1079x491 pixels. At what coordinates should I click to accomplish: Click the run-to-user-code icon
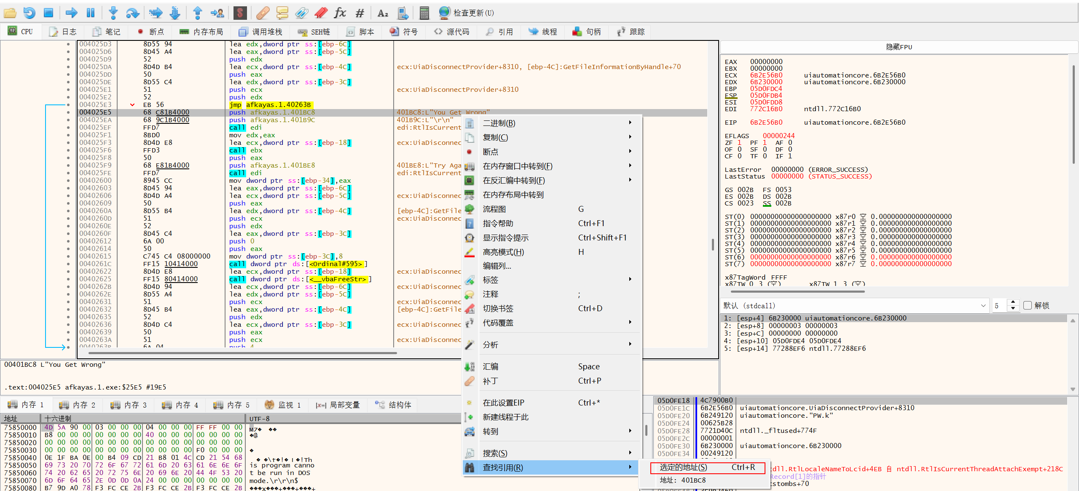pos(217,13)
